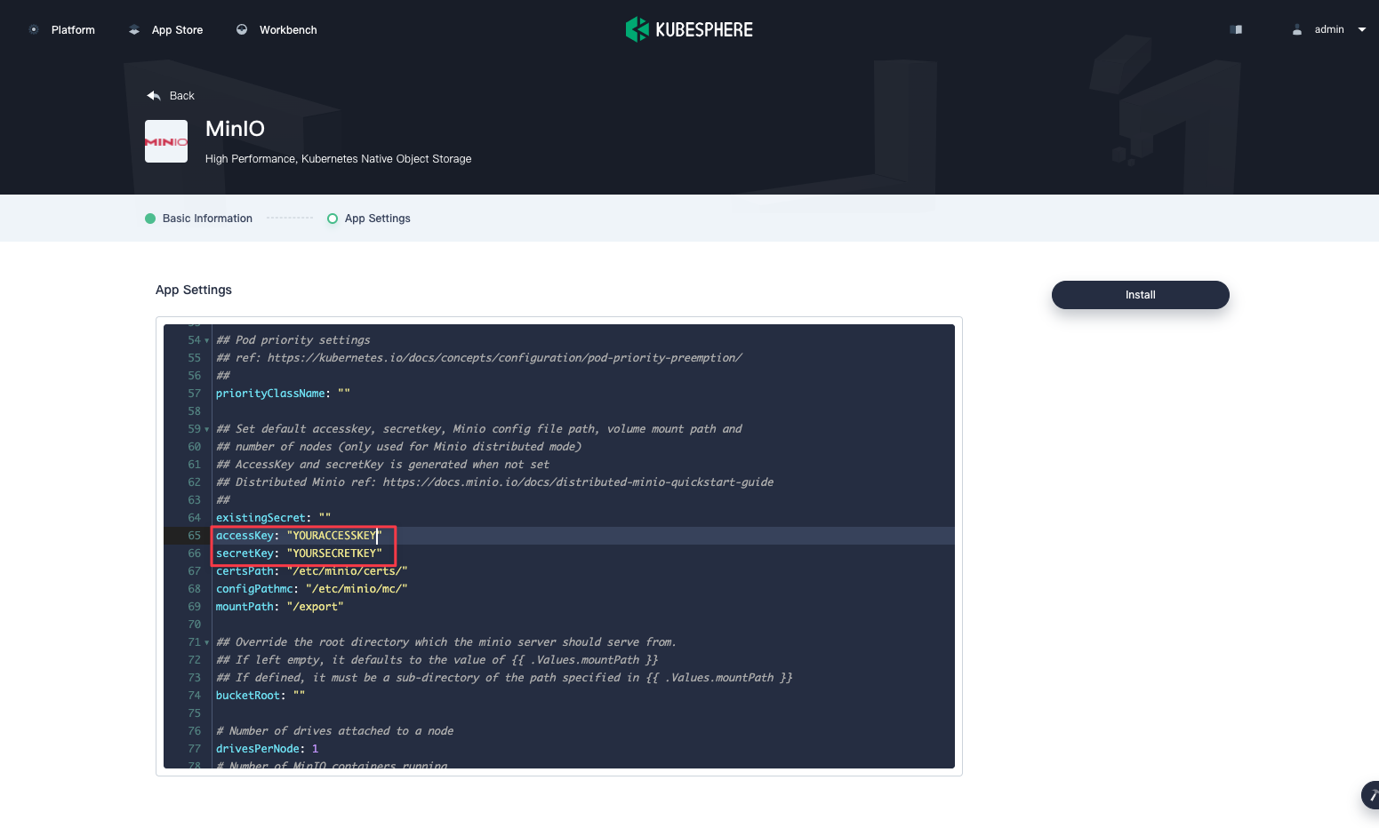This screenshot has height=828, width=1379.
Task: Click the App Store icon in the navbar
Action: tap(132, 29)
